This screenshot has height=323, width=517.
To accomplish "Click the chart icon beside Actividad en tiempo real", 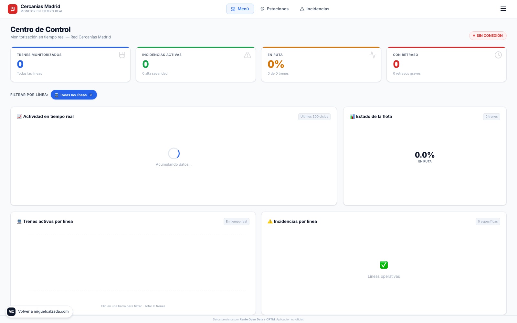I will click(19, 116).
